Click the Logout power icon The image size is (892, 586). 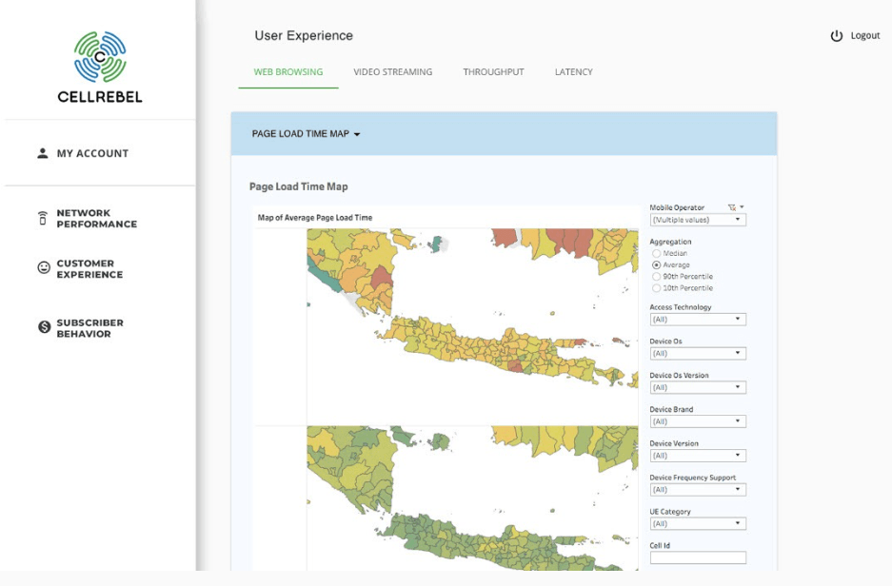tap(837, 36)
